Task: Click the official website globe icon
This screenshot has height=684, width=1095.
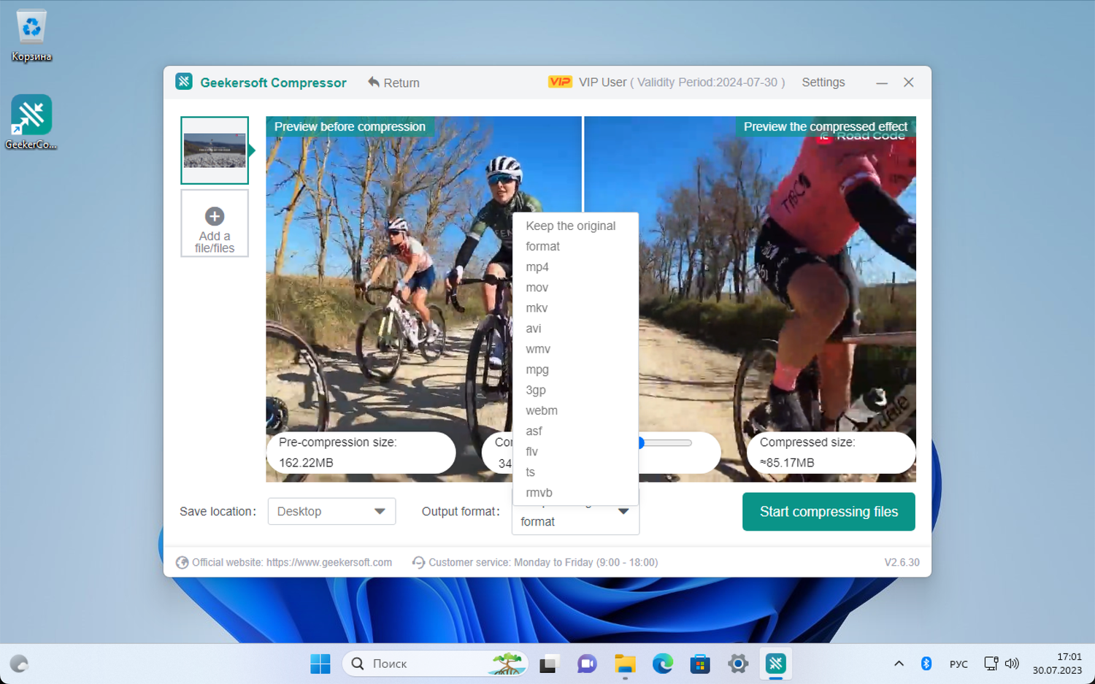Action: [x=182, y=562]
